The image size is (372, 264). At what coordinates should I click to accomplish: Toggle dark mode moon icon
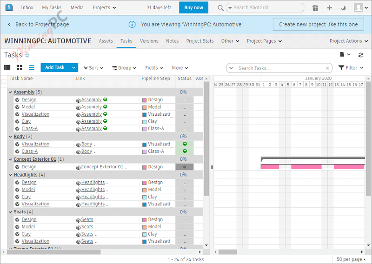pyautogui.click(x=343, y=8)
